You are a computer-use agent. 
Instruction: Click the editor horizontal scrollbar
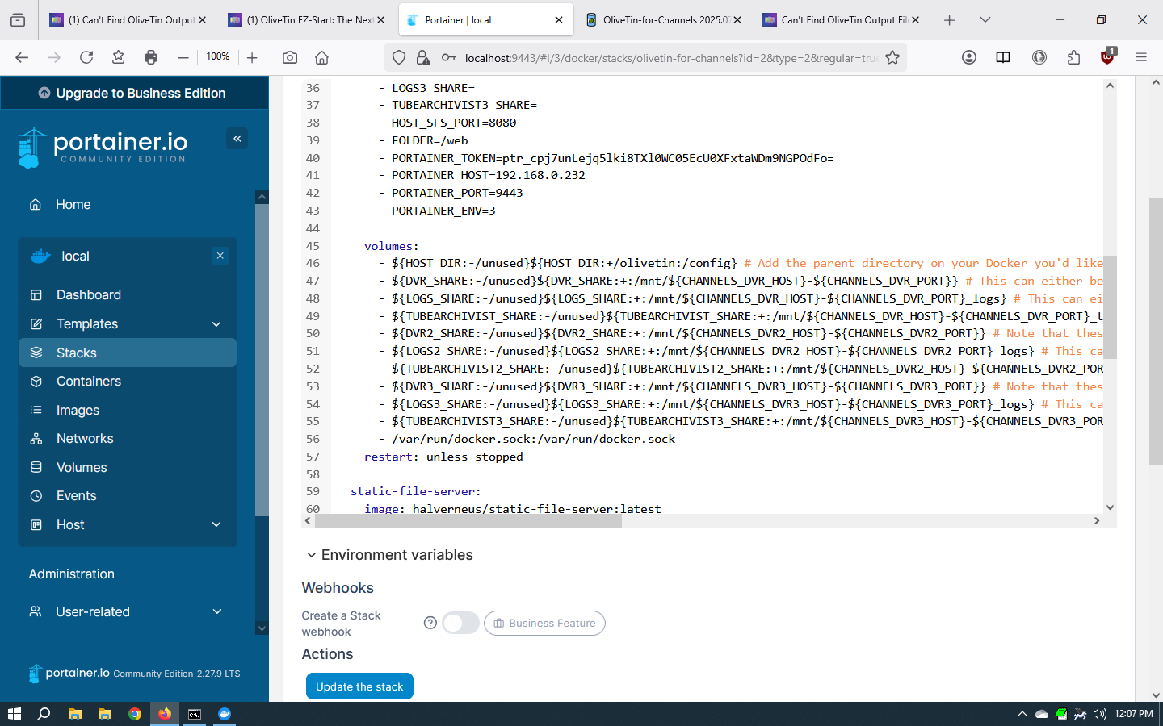tap(468, 521)
